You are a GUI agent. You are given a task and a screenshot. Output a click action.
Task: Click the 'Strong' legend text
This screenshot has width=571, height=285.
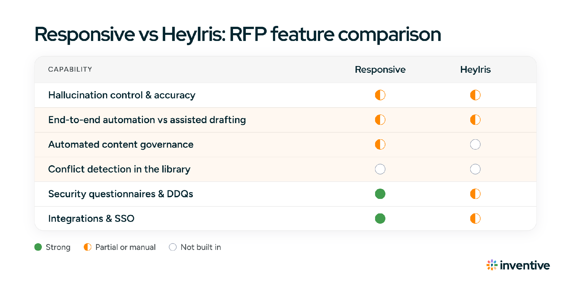tap(58, 247)
